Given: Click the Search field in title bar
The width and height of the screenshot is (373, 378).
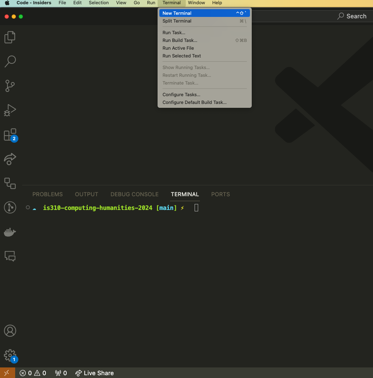Looking at the screenshot, I should click(352, 16).
